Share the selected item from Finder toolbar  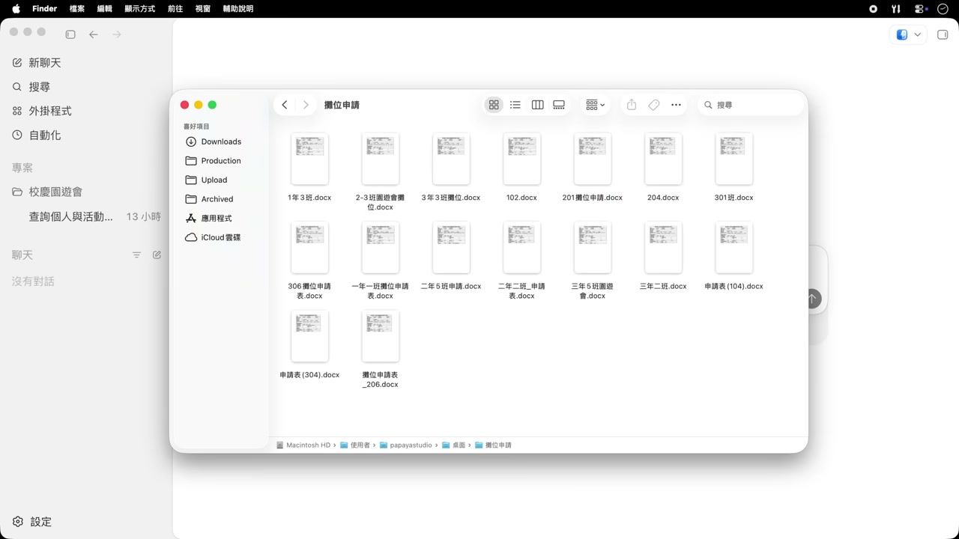point(632,105)
